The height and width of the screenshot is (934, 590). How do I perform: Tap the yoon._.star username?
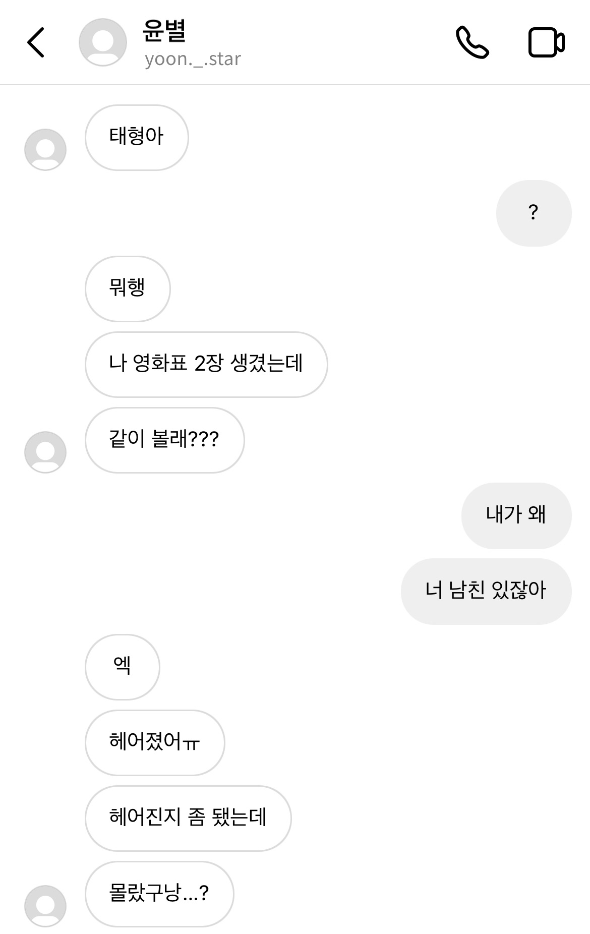[x=193, y=60]
